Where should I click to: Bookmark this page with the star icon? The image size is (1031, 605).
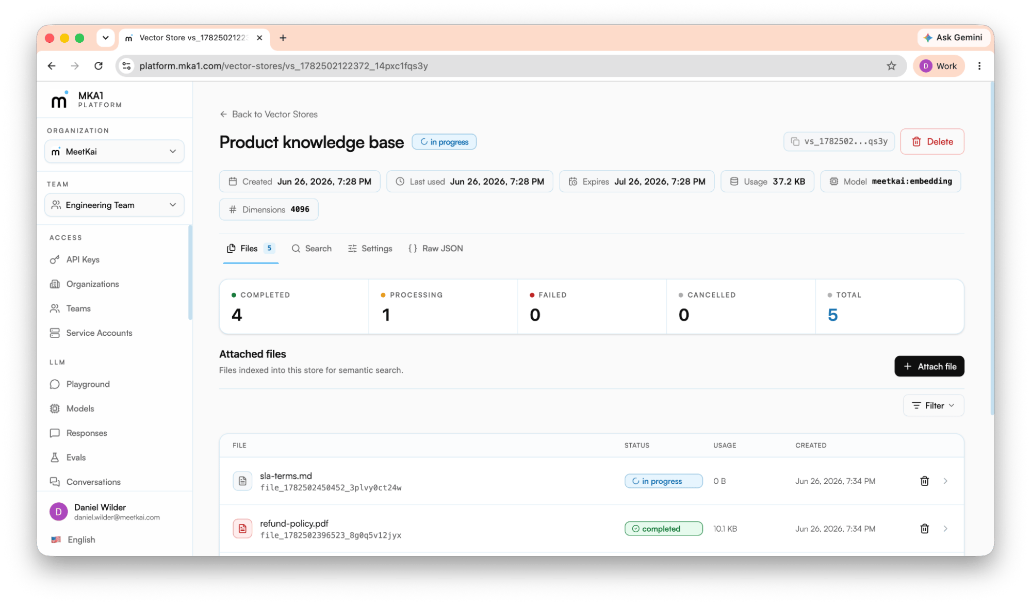[891, 66]
